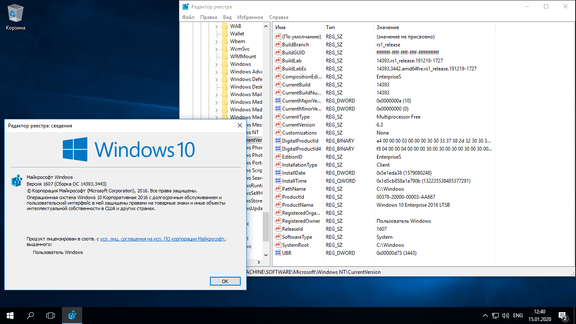Open the Windows Start menu
Image resolution: width=576 pixels, height=324 pixels.
(10, 315)
